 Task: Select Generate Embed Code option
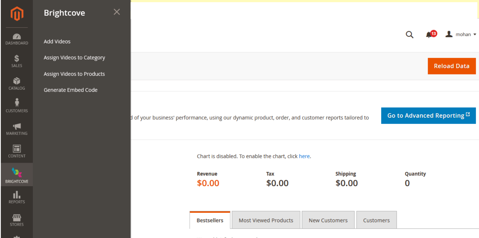(x=70, y=90)
